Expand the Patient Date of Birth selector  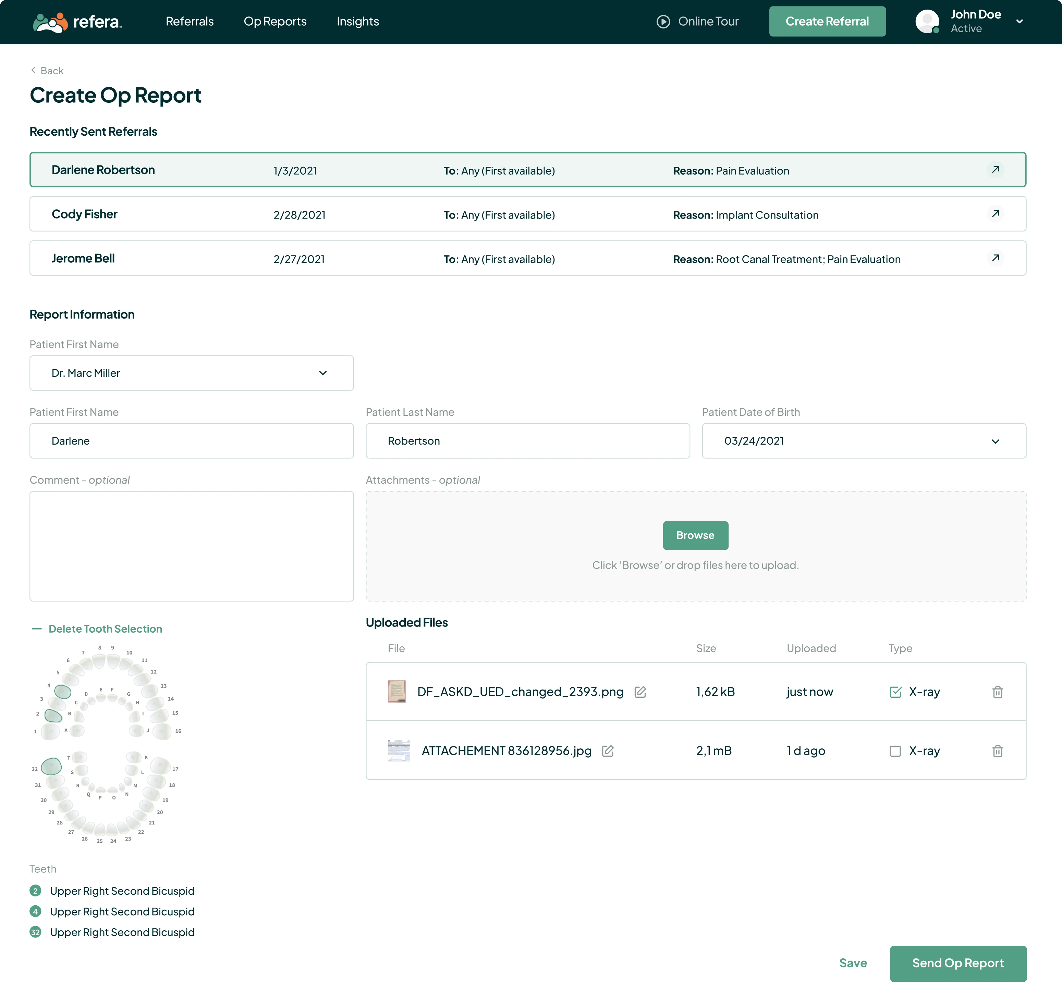click(996, 441)
